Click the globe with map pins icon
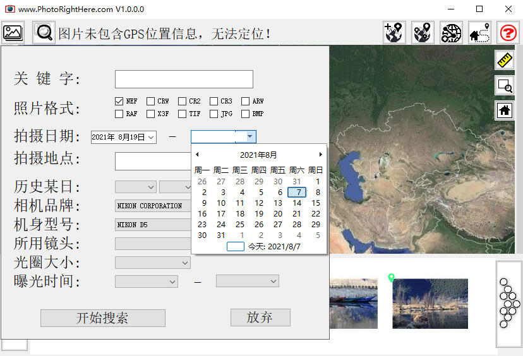This screenshot has height=356, width=523. click(x=423, y=33)
